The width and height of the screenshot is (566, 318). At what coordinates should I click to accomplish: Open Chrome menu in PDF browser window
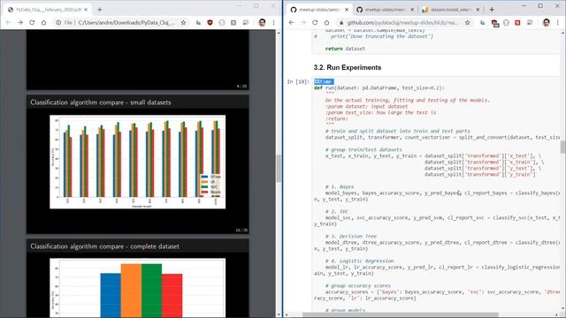pos(273,23)
